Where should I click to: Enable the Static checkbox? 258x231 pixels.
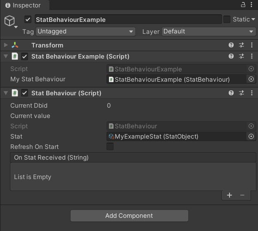pyautogui.click(x=227, y=19)
